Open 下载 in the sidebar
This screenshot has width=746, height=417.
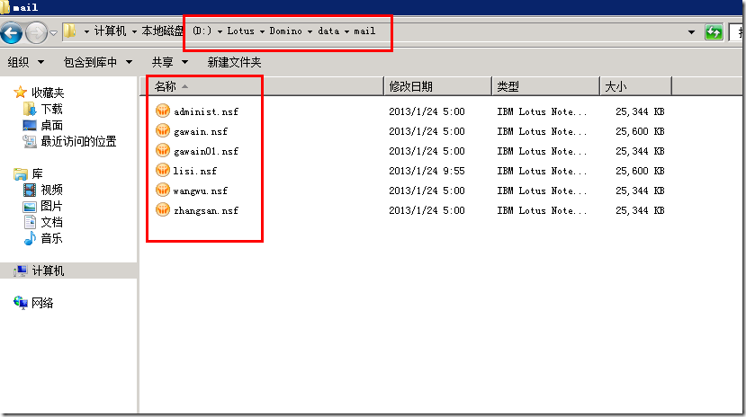click(x=51, y=110)
